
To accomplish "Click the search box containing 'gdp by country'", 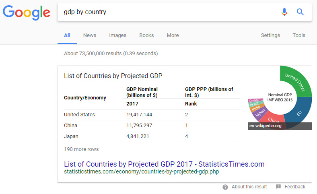I will (169, 12).
